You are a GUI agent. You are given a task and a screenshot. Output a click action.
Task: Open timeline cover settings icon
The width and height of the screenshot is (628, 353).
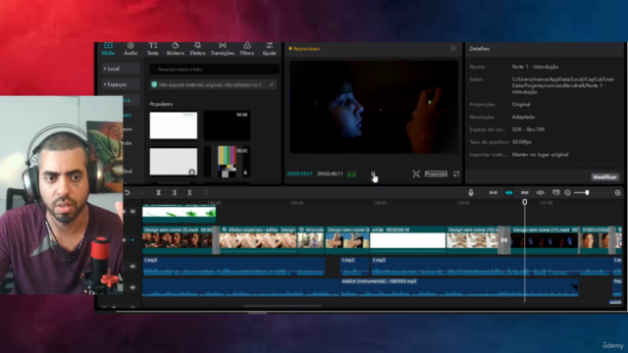[555, 192]
